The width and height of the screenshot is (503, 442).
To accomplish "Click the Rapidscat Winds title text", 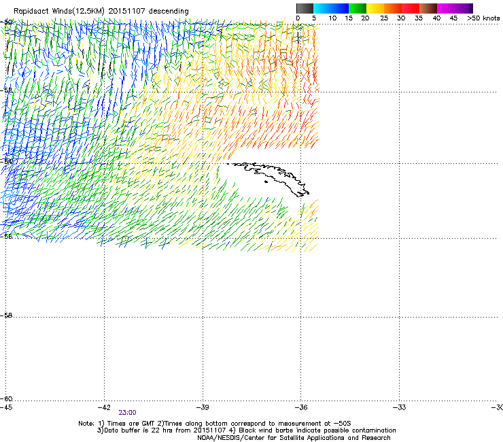I will [101, 11].
